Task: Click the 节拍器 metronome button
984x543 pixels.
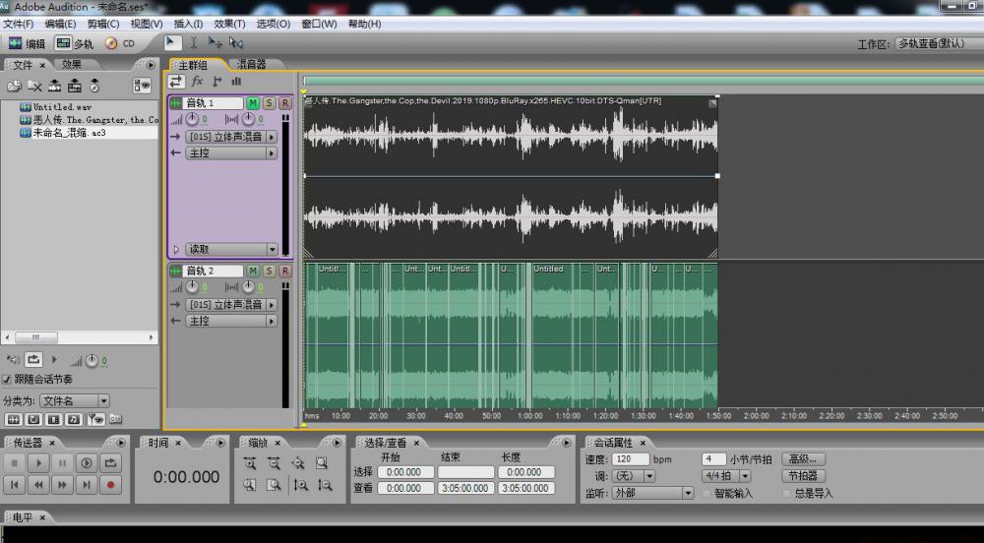Action: [x=803, y=476]
